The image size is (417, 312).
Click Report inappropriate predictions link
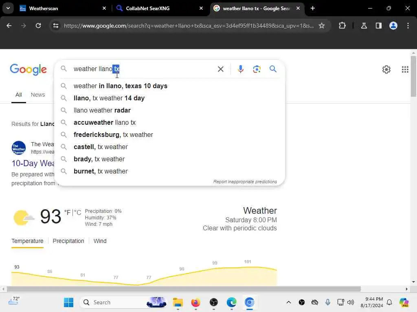[x=245, y=182]
